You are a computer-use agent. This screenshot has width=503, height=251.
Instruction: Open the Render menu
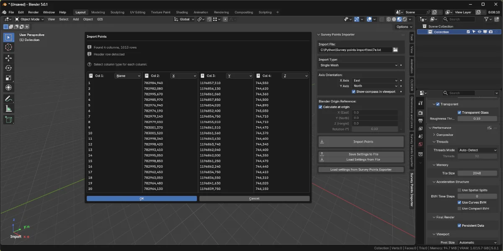pyautogui.click(x=33, y=12)
